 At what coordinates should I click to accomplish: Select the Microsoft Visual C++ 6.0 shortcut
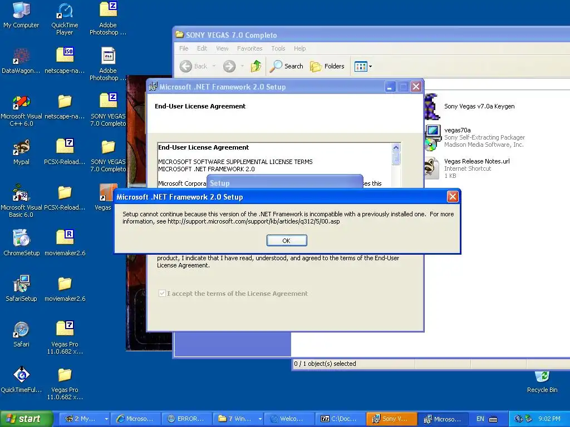[x=21, y=111]
